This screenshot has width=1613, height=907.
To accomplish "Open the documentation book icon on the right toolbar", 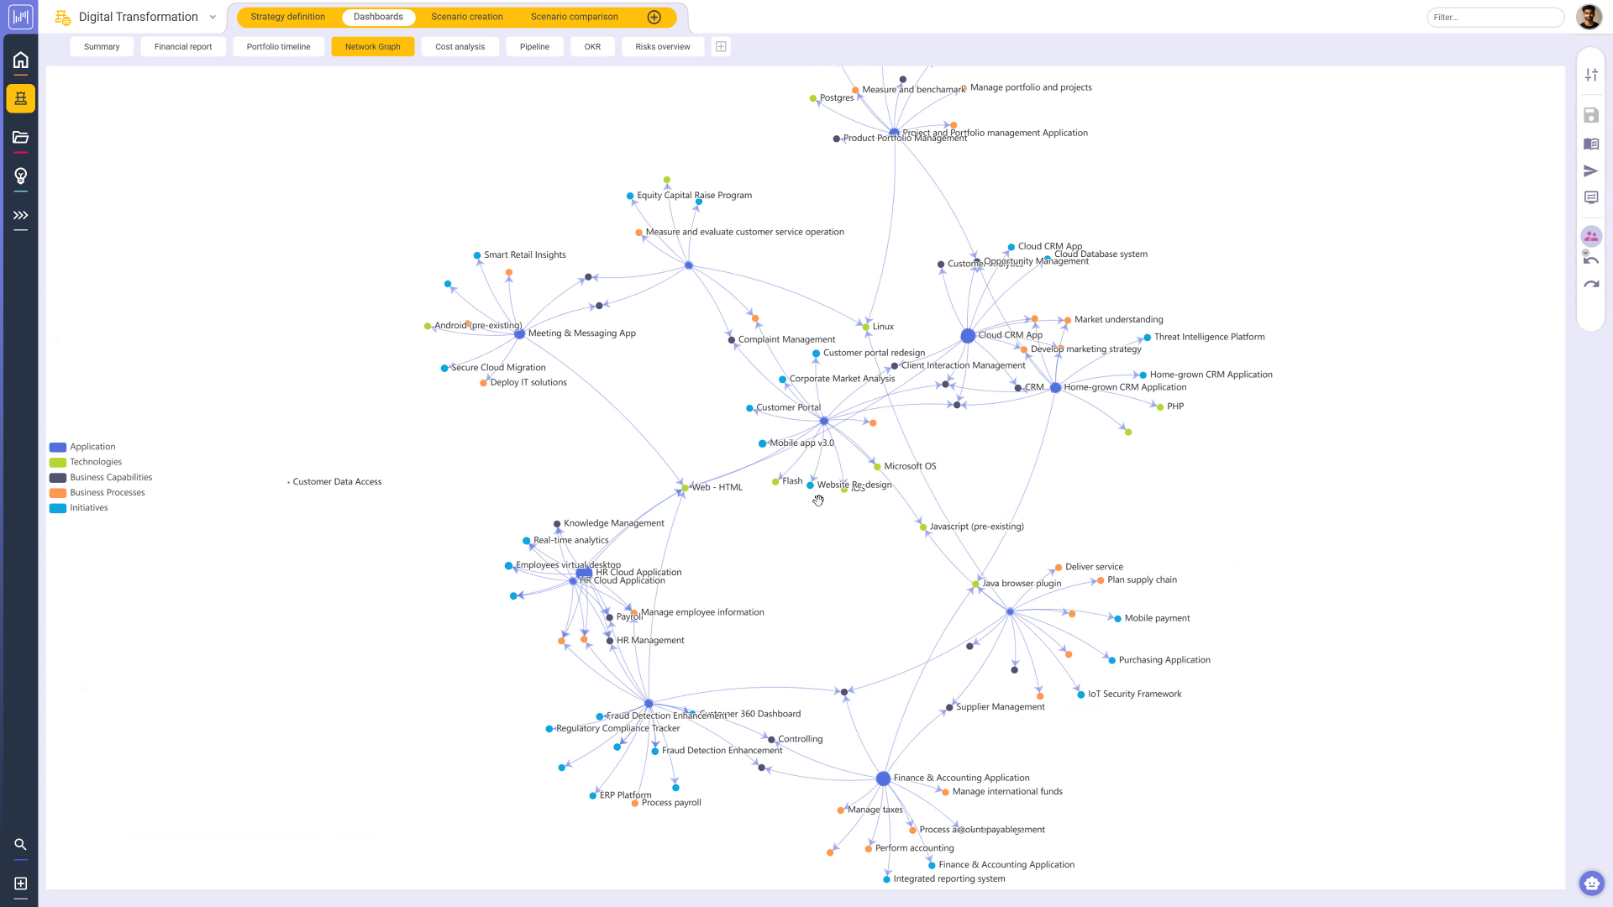I will [1590, 144].
